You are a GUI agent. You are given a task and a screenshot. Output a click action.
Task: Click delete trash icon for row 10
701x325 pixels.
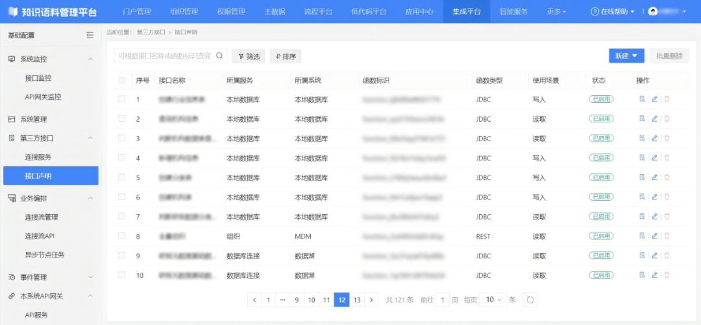[667, 275]
